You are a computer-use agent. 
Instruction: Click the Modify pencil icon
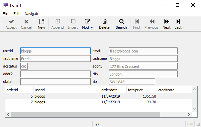87,21
